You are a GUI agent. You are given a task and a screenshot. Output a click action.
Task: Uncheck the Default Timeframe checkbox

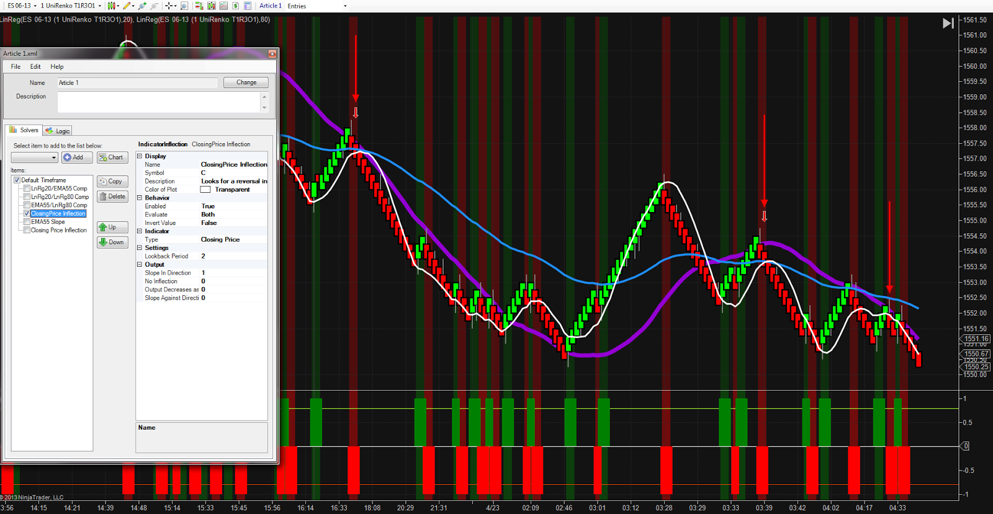pyautogui.click(x=17, y=180)
